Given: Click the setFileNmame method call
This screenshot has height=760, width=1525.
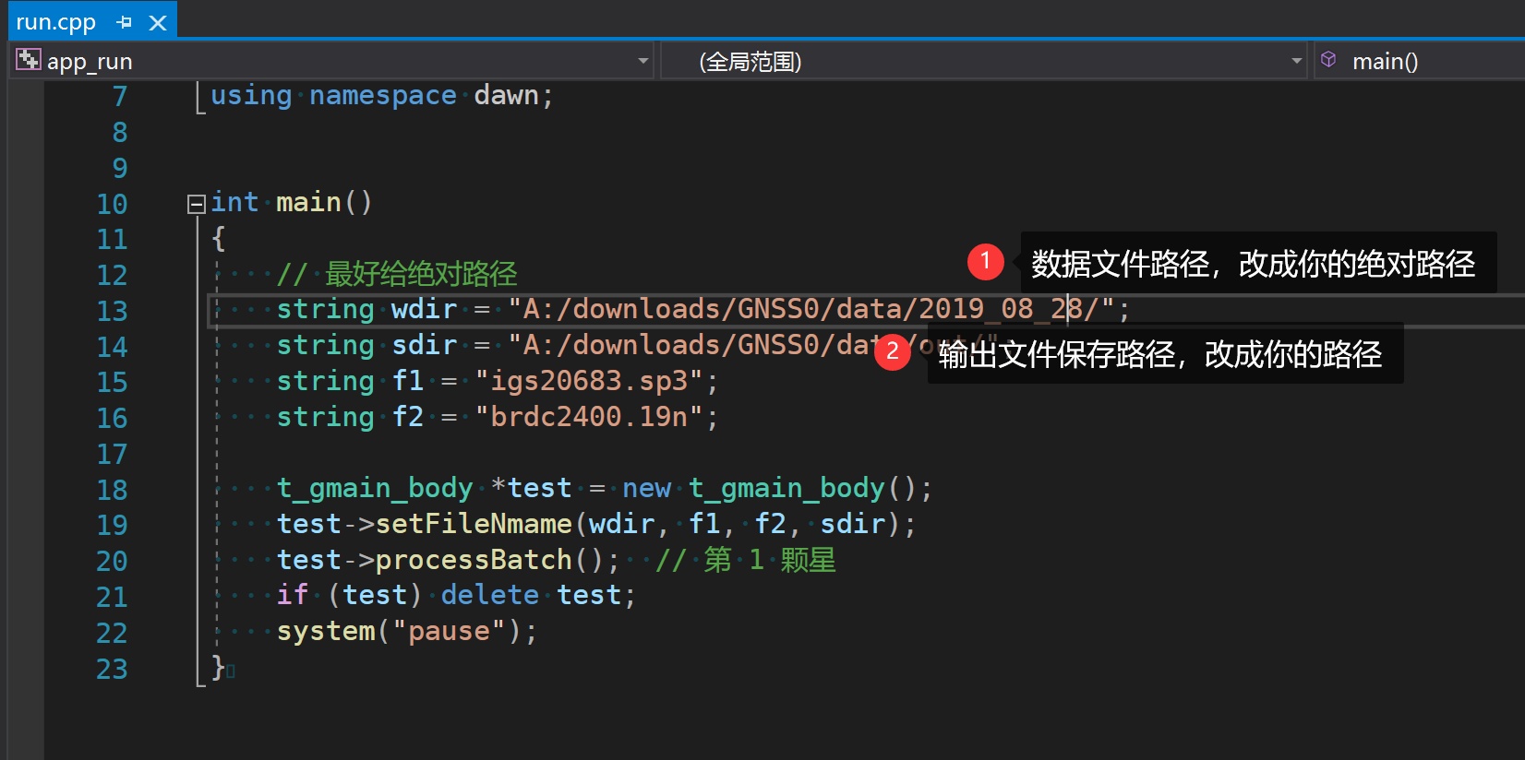Looking at the screenshot, I should (x=474, y=524).
